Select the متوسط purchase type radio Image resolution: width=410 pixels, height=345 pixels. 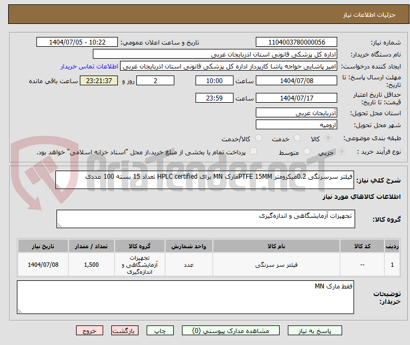307,152
